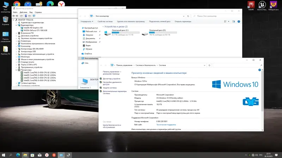Image resolution: width=282 pixels, height=158 pixels.
Task: Select the Patches_FIX folder on desktop
Action: tap(5, 50)
